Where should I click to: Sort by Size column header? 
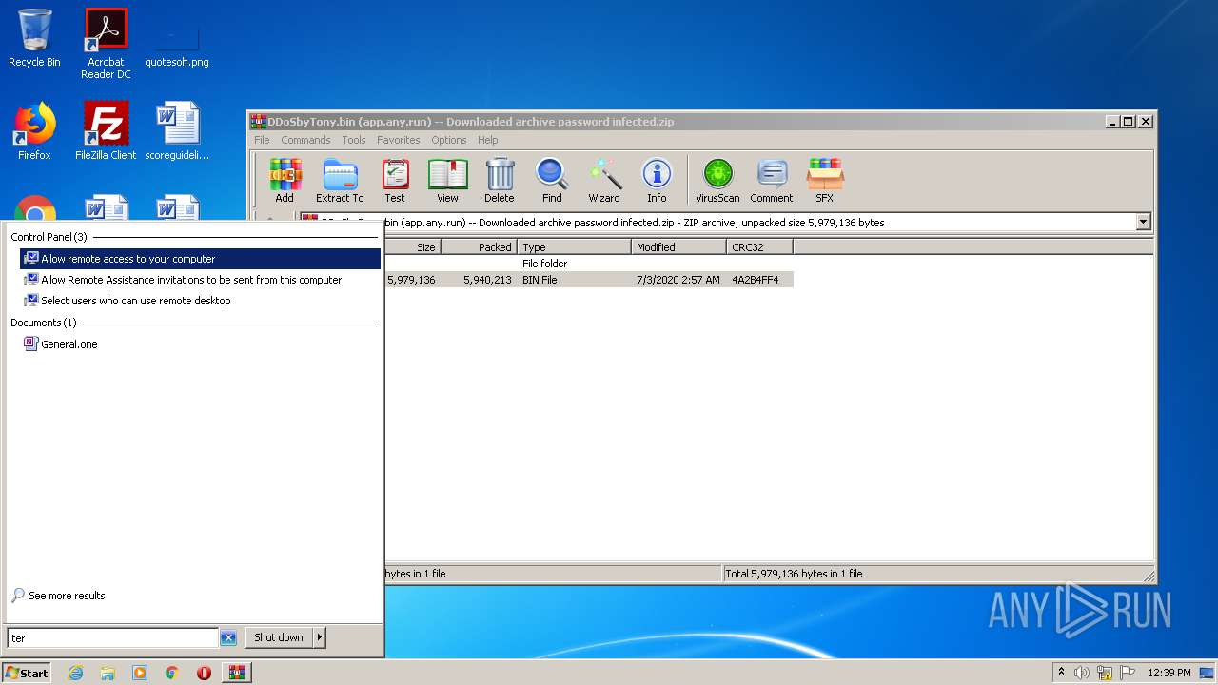[412, 247]
